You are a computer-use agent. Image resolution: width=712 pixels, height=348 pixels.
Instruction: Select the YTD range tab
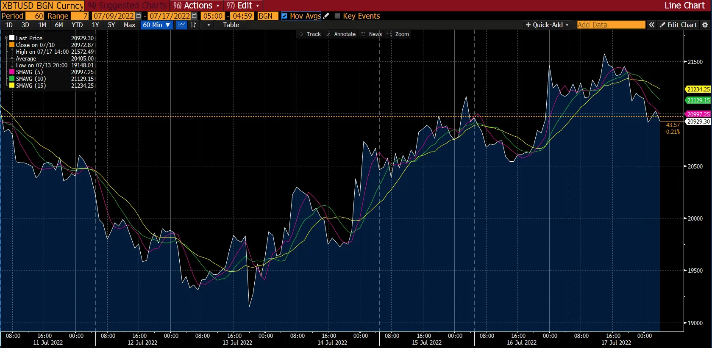(77, 25)
